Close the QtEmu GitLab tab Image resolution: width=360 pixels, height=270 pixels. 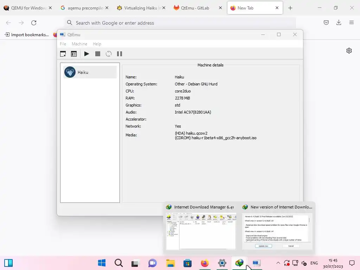point(220,8)
